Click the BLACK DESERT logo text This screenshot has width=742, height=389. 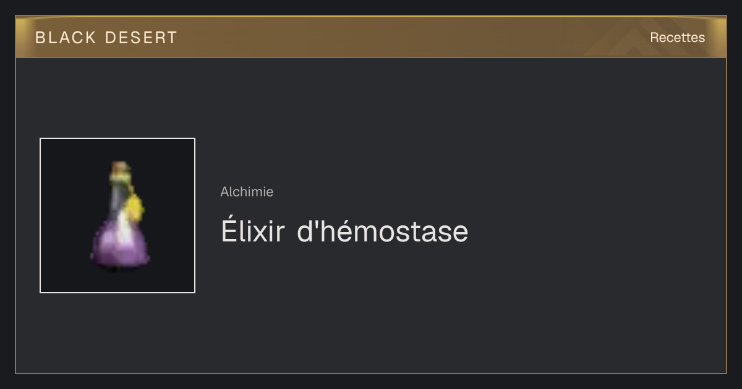[x=106, y=38]
